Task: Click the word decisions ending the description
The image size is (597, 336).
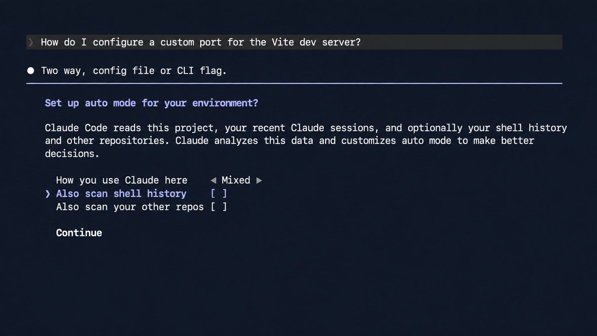Action: [72, 154]
